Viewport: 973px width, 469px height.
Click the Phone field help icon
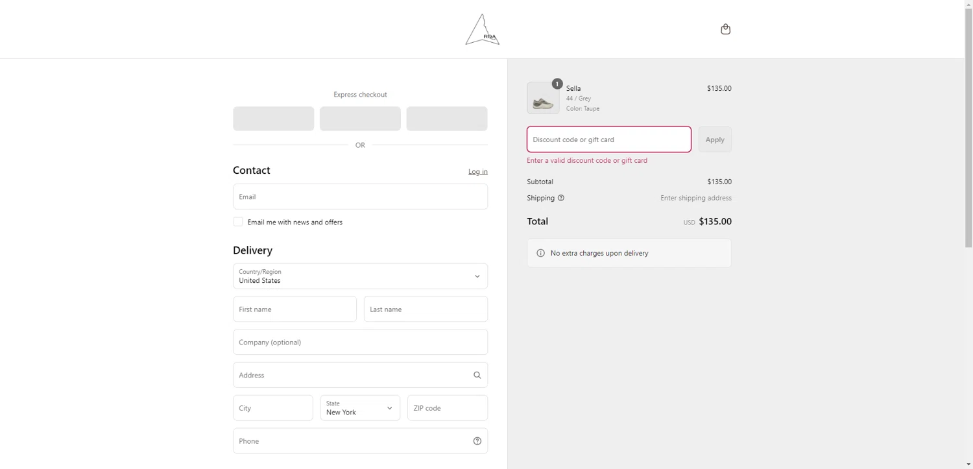click(477, 441)
